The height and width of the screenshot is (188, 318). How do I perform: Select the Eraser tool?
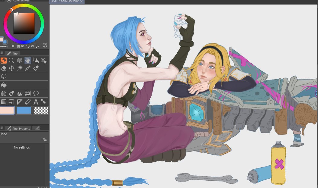(3, 68)
